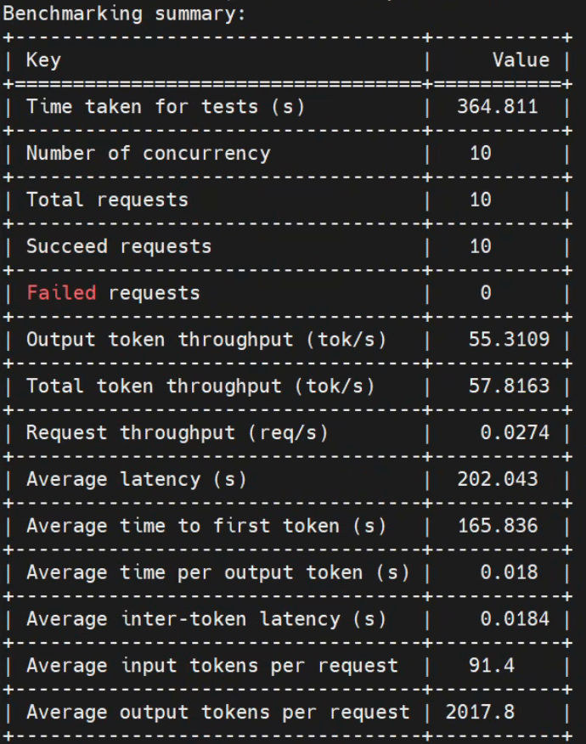Select the "Key" column header
Screen dimensions: 586x744
point(43,60)
